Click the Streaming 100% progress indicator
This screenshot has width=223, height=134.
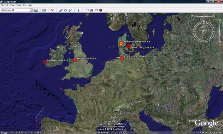111,133
